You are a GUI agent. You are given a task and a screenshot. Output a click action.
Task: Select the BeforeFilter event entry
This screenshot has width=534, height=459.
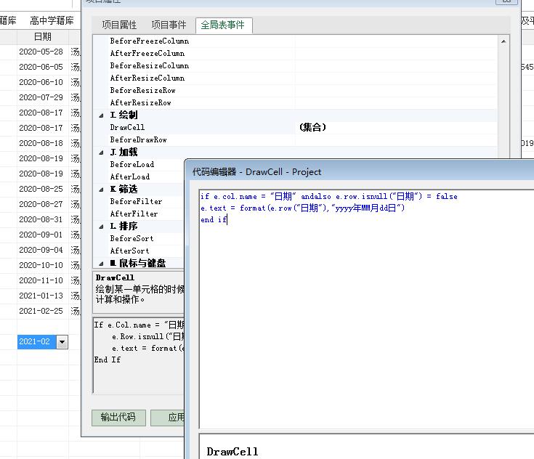pyautogui.click(x=136, y=201)
